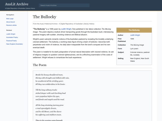Open New England (Australia) related link

(14, 44)
